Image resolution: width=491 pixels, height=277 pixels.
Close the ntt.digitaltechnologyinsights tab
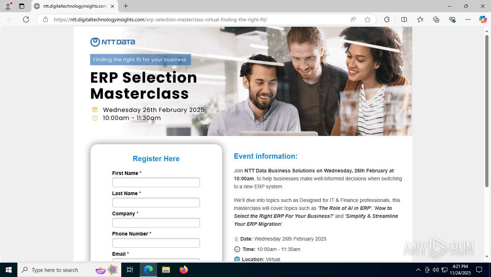(112, 6)
